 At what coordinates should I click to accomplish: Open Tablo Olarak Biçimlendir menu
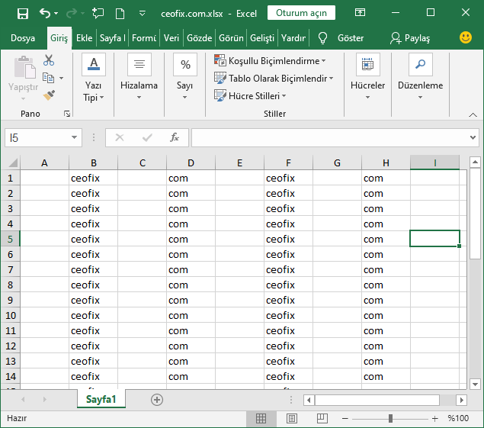pyautogui.click(x=274, y=78)
